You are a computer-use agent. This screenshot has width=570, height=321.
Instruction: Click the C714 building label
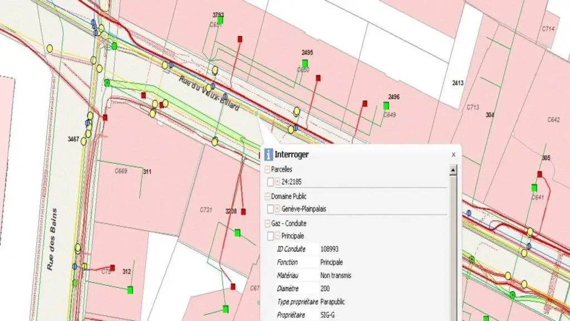coord(548,29)
